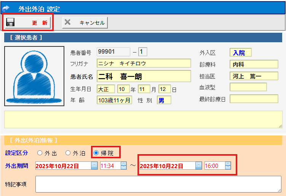The width and height of the screenshot is (286, 196).
Task: Click the 16:00 end time spinner arrows
Action: (228, 166)
